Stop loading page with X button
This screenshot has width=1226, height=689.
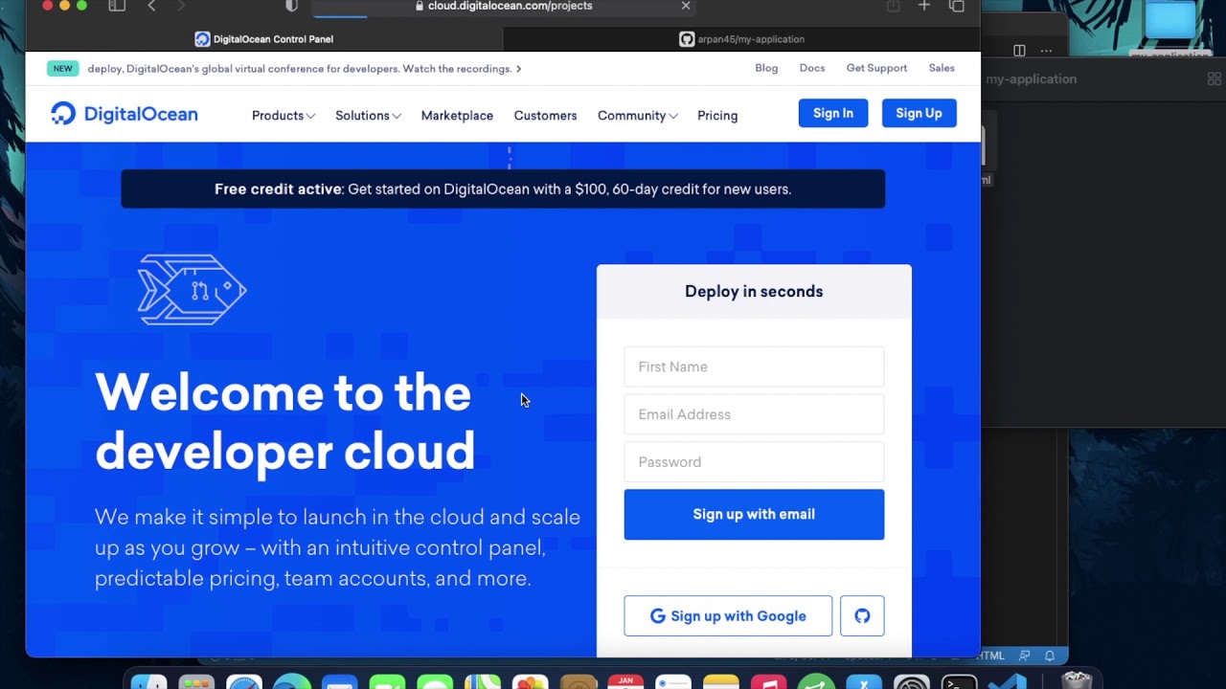(686, 6)
